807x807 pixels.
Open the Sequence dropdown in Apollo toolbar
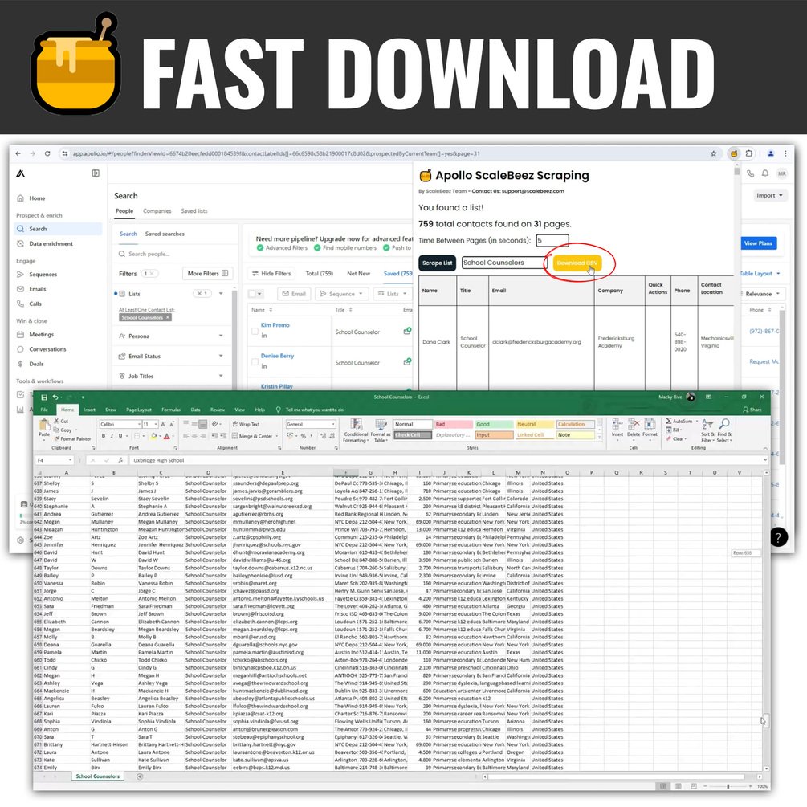341,294
